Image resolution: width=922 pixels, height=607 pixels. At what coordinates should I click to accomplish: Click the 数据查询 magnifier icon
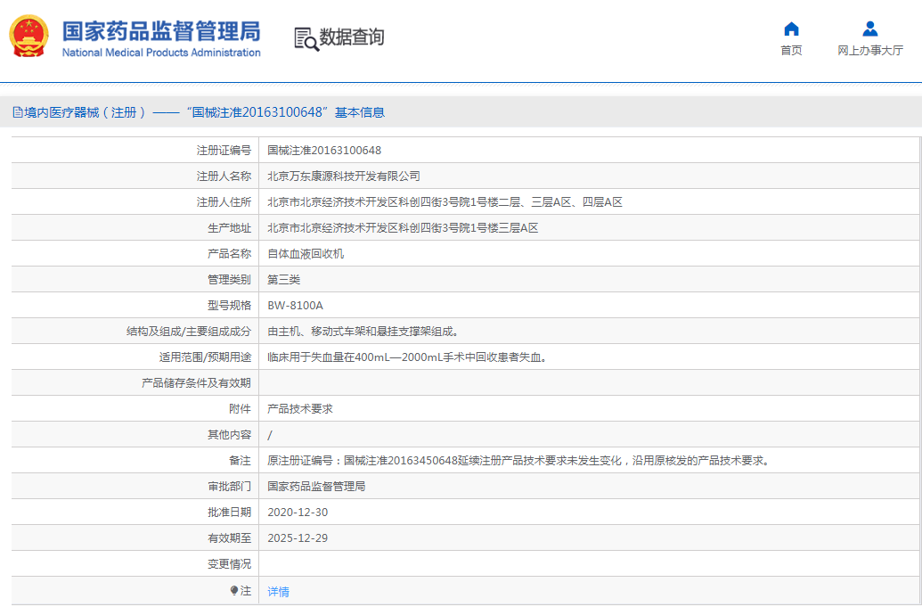pyautogui.click(x=306, y=38)
